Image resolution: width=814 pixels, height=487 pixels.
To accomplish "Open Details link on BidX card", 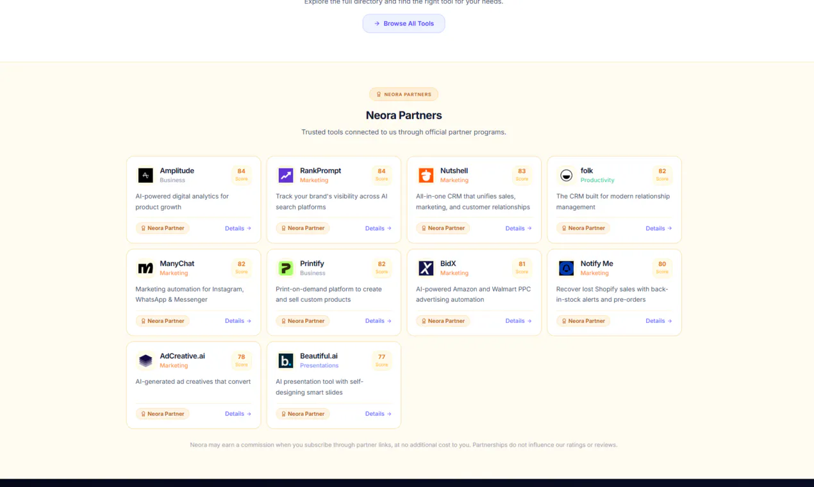I will [519, 321].
